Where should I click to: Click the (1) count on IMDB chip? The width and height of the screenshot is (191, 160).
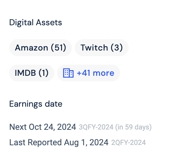point(43,73)
